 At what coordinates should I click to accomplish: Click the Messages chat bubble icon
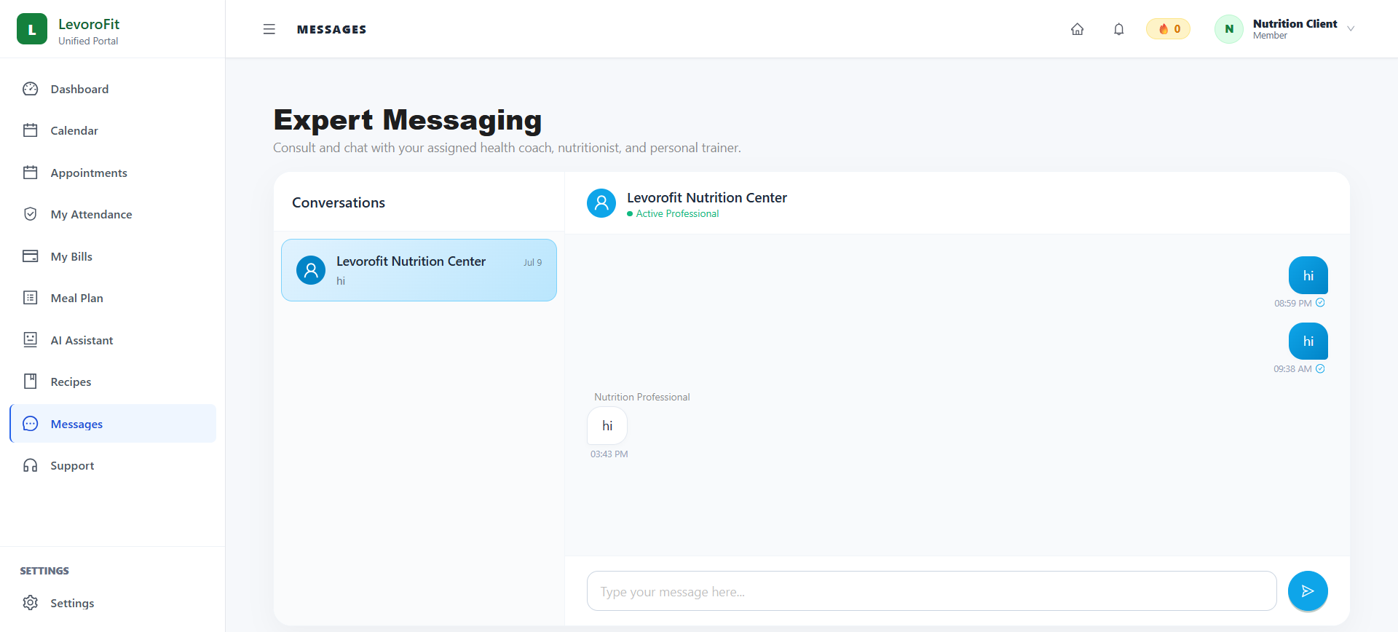click(x=31, y=424)
